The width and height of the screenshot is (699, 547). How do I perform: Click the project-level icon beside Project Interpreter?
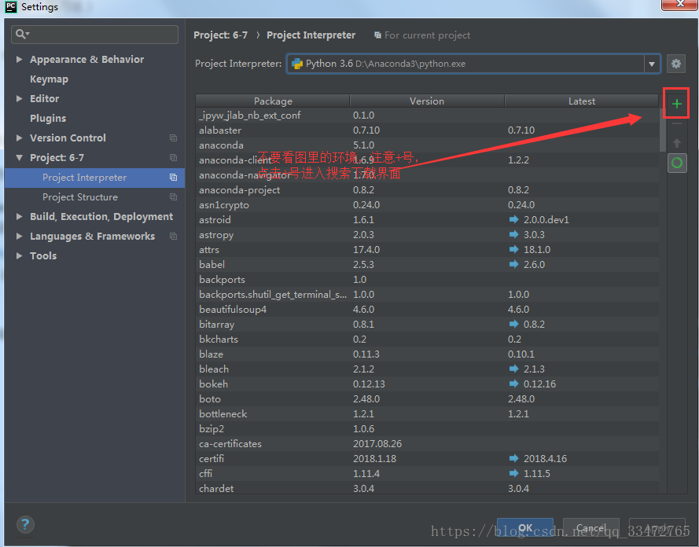tap(174, 178)
